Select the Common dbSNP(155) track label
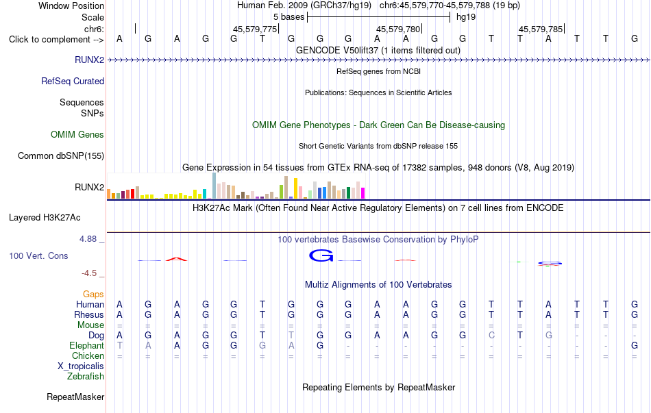Image resolution: width=651 pixels, height=413 pixels. click(x=61, y=155)
